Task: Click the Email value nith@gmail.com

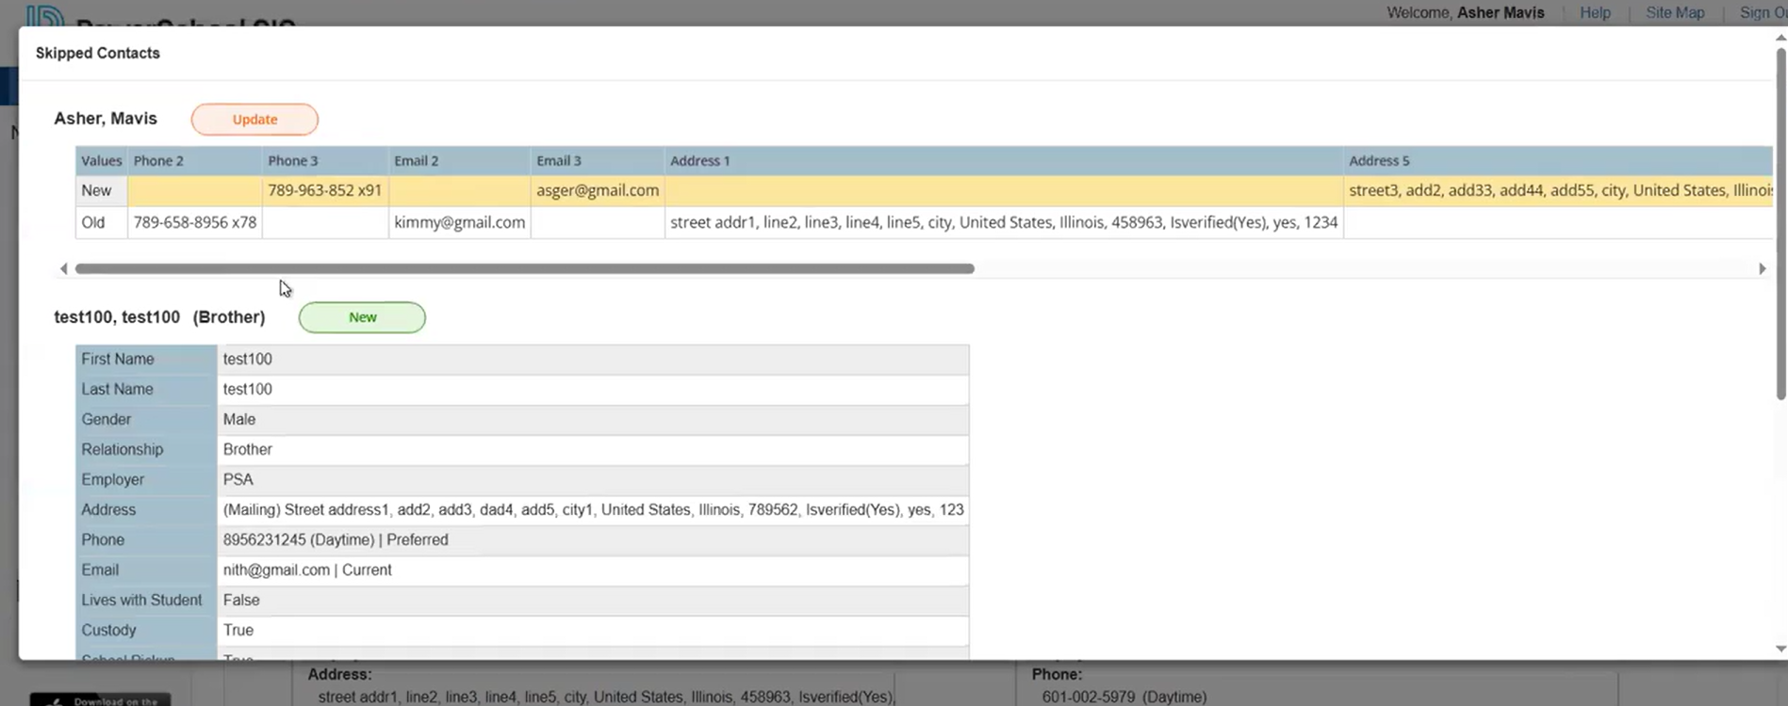Action: [276, 570]
